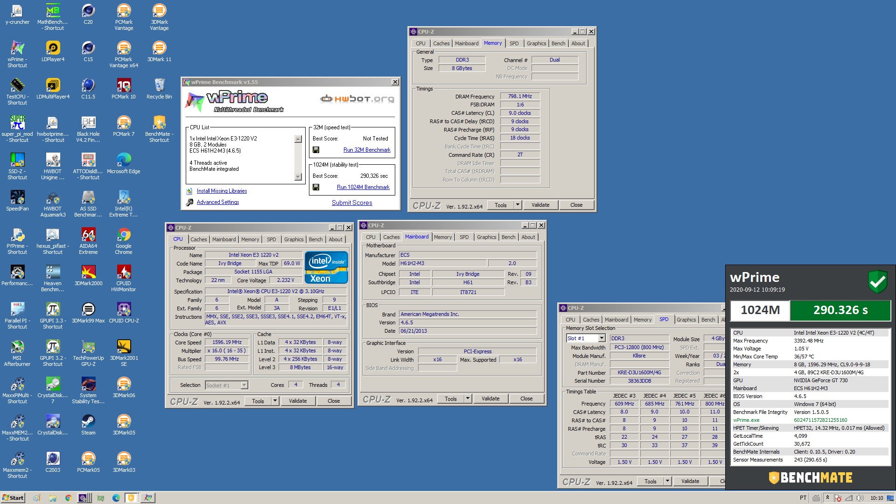
Task: Click Run 32M Benchmark link
Action: 367,150
